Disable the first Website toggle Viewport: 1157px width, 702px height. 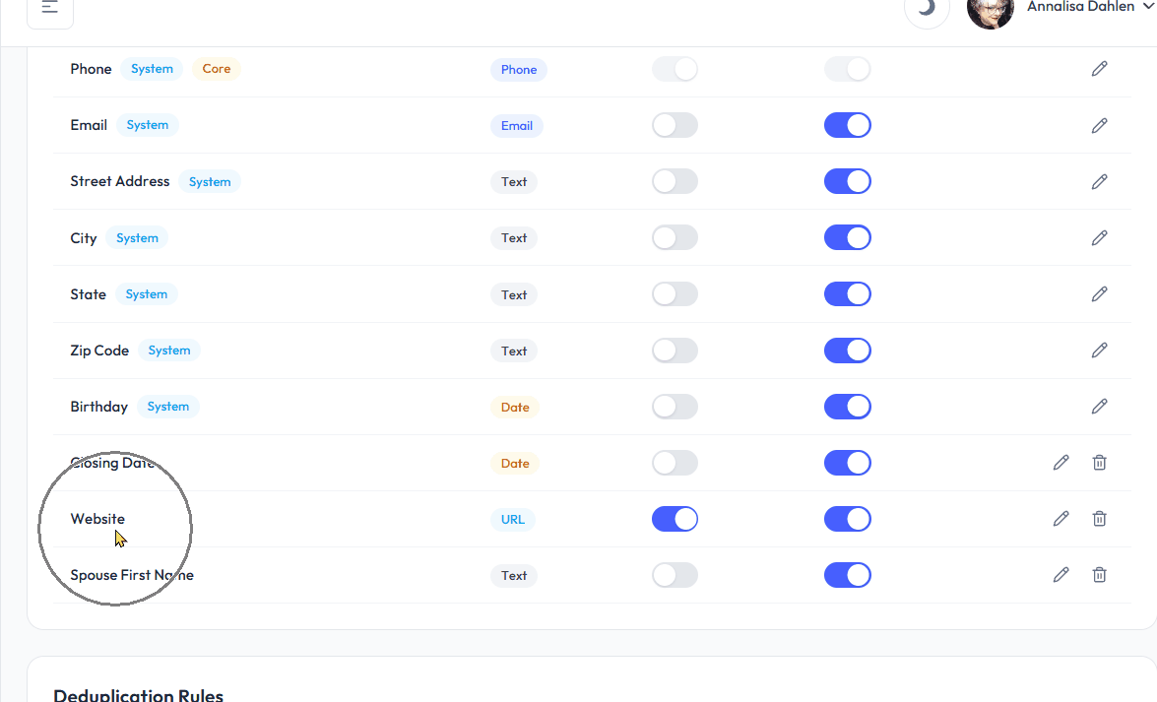pos(675,519)
